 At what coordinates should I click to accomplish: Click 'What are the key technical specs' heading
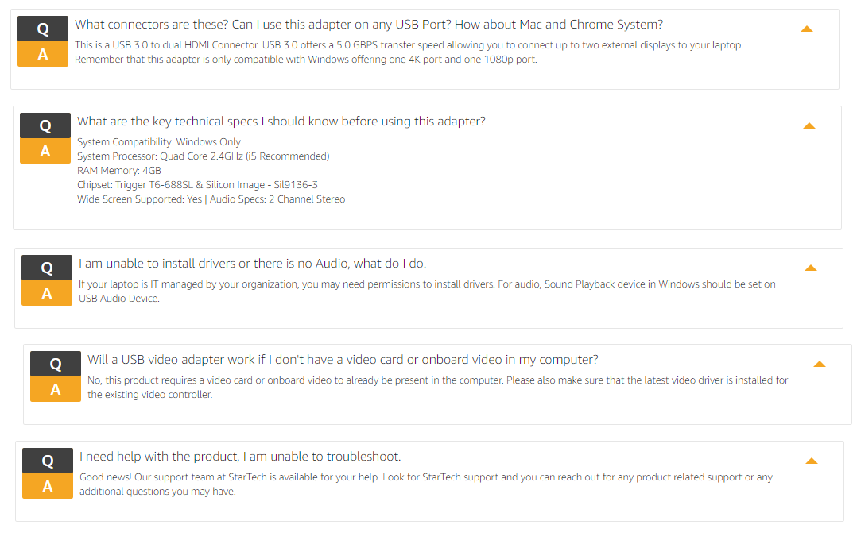281,122
